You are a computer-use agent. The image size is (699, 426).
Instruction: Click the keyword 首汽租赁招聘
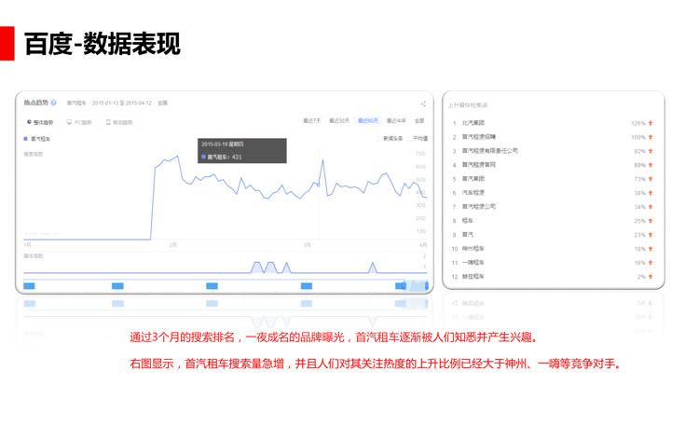pyautogui.click(x=479, y=137)
